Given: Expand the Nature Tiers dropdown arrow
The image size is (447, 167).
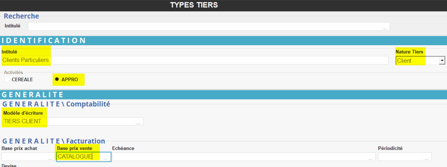Looking at the screenshot, I should [442, 60].
